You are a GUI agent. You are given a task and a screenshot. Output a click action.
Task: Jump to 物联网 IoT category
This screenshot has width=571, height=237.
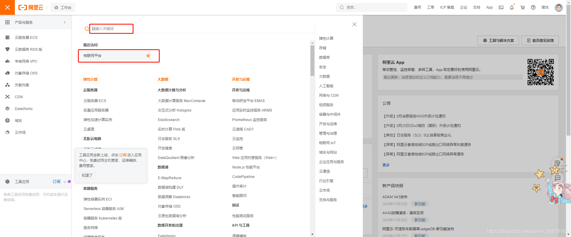click(327, 143)
